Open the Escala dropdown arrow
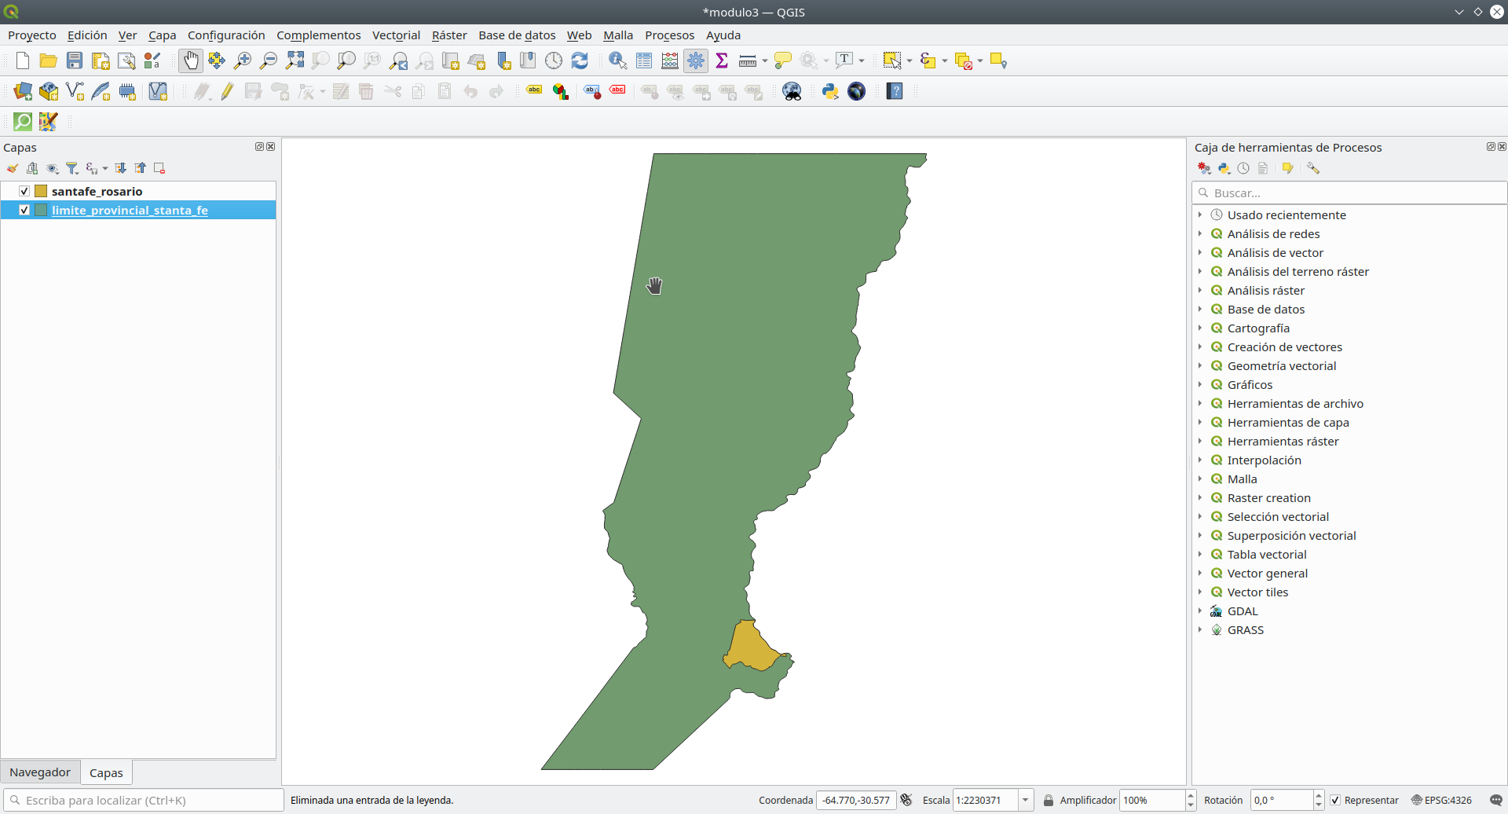Screen dimensions: 1508x814 tap(1026, 800)
